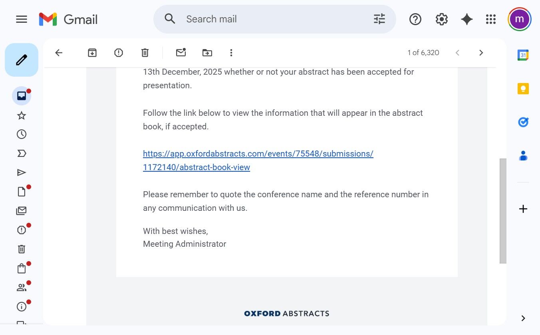The width and height of the screenshot is (540, 335).
Task: Delete this email with trash icon
Action: click(x=145, y=53)
